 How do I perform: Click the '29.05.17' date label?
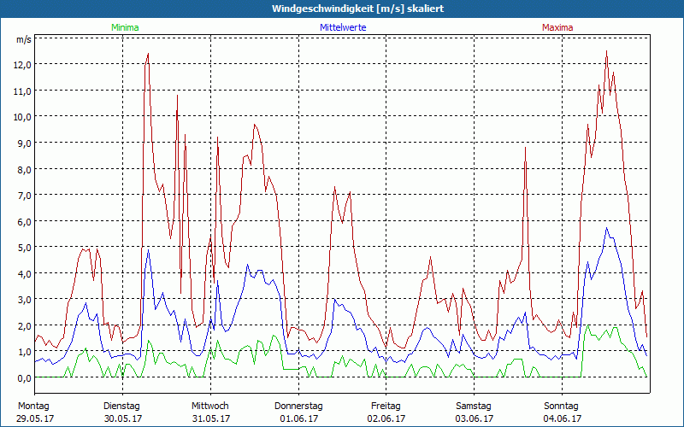click(x=35, y=418)
